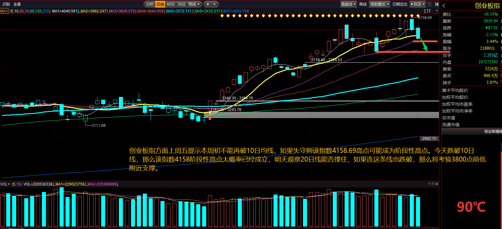Collapse side panel with arrow-bar icon
The height and width of the screenshot is (229, 502).
point(436,4)
